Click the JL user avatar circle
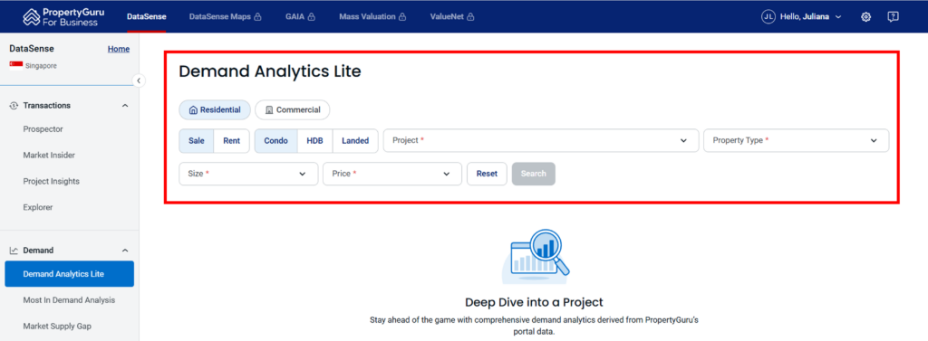 [x=768, y=17]
